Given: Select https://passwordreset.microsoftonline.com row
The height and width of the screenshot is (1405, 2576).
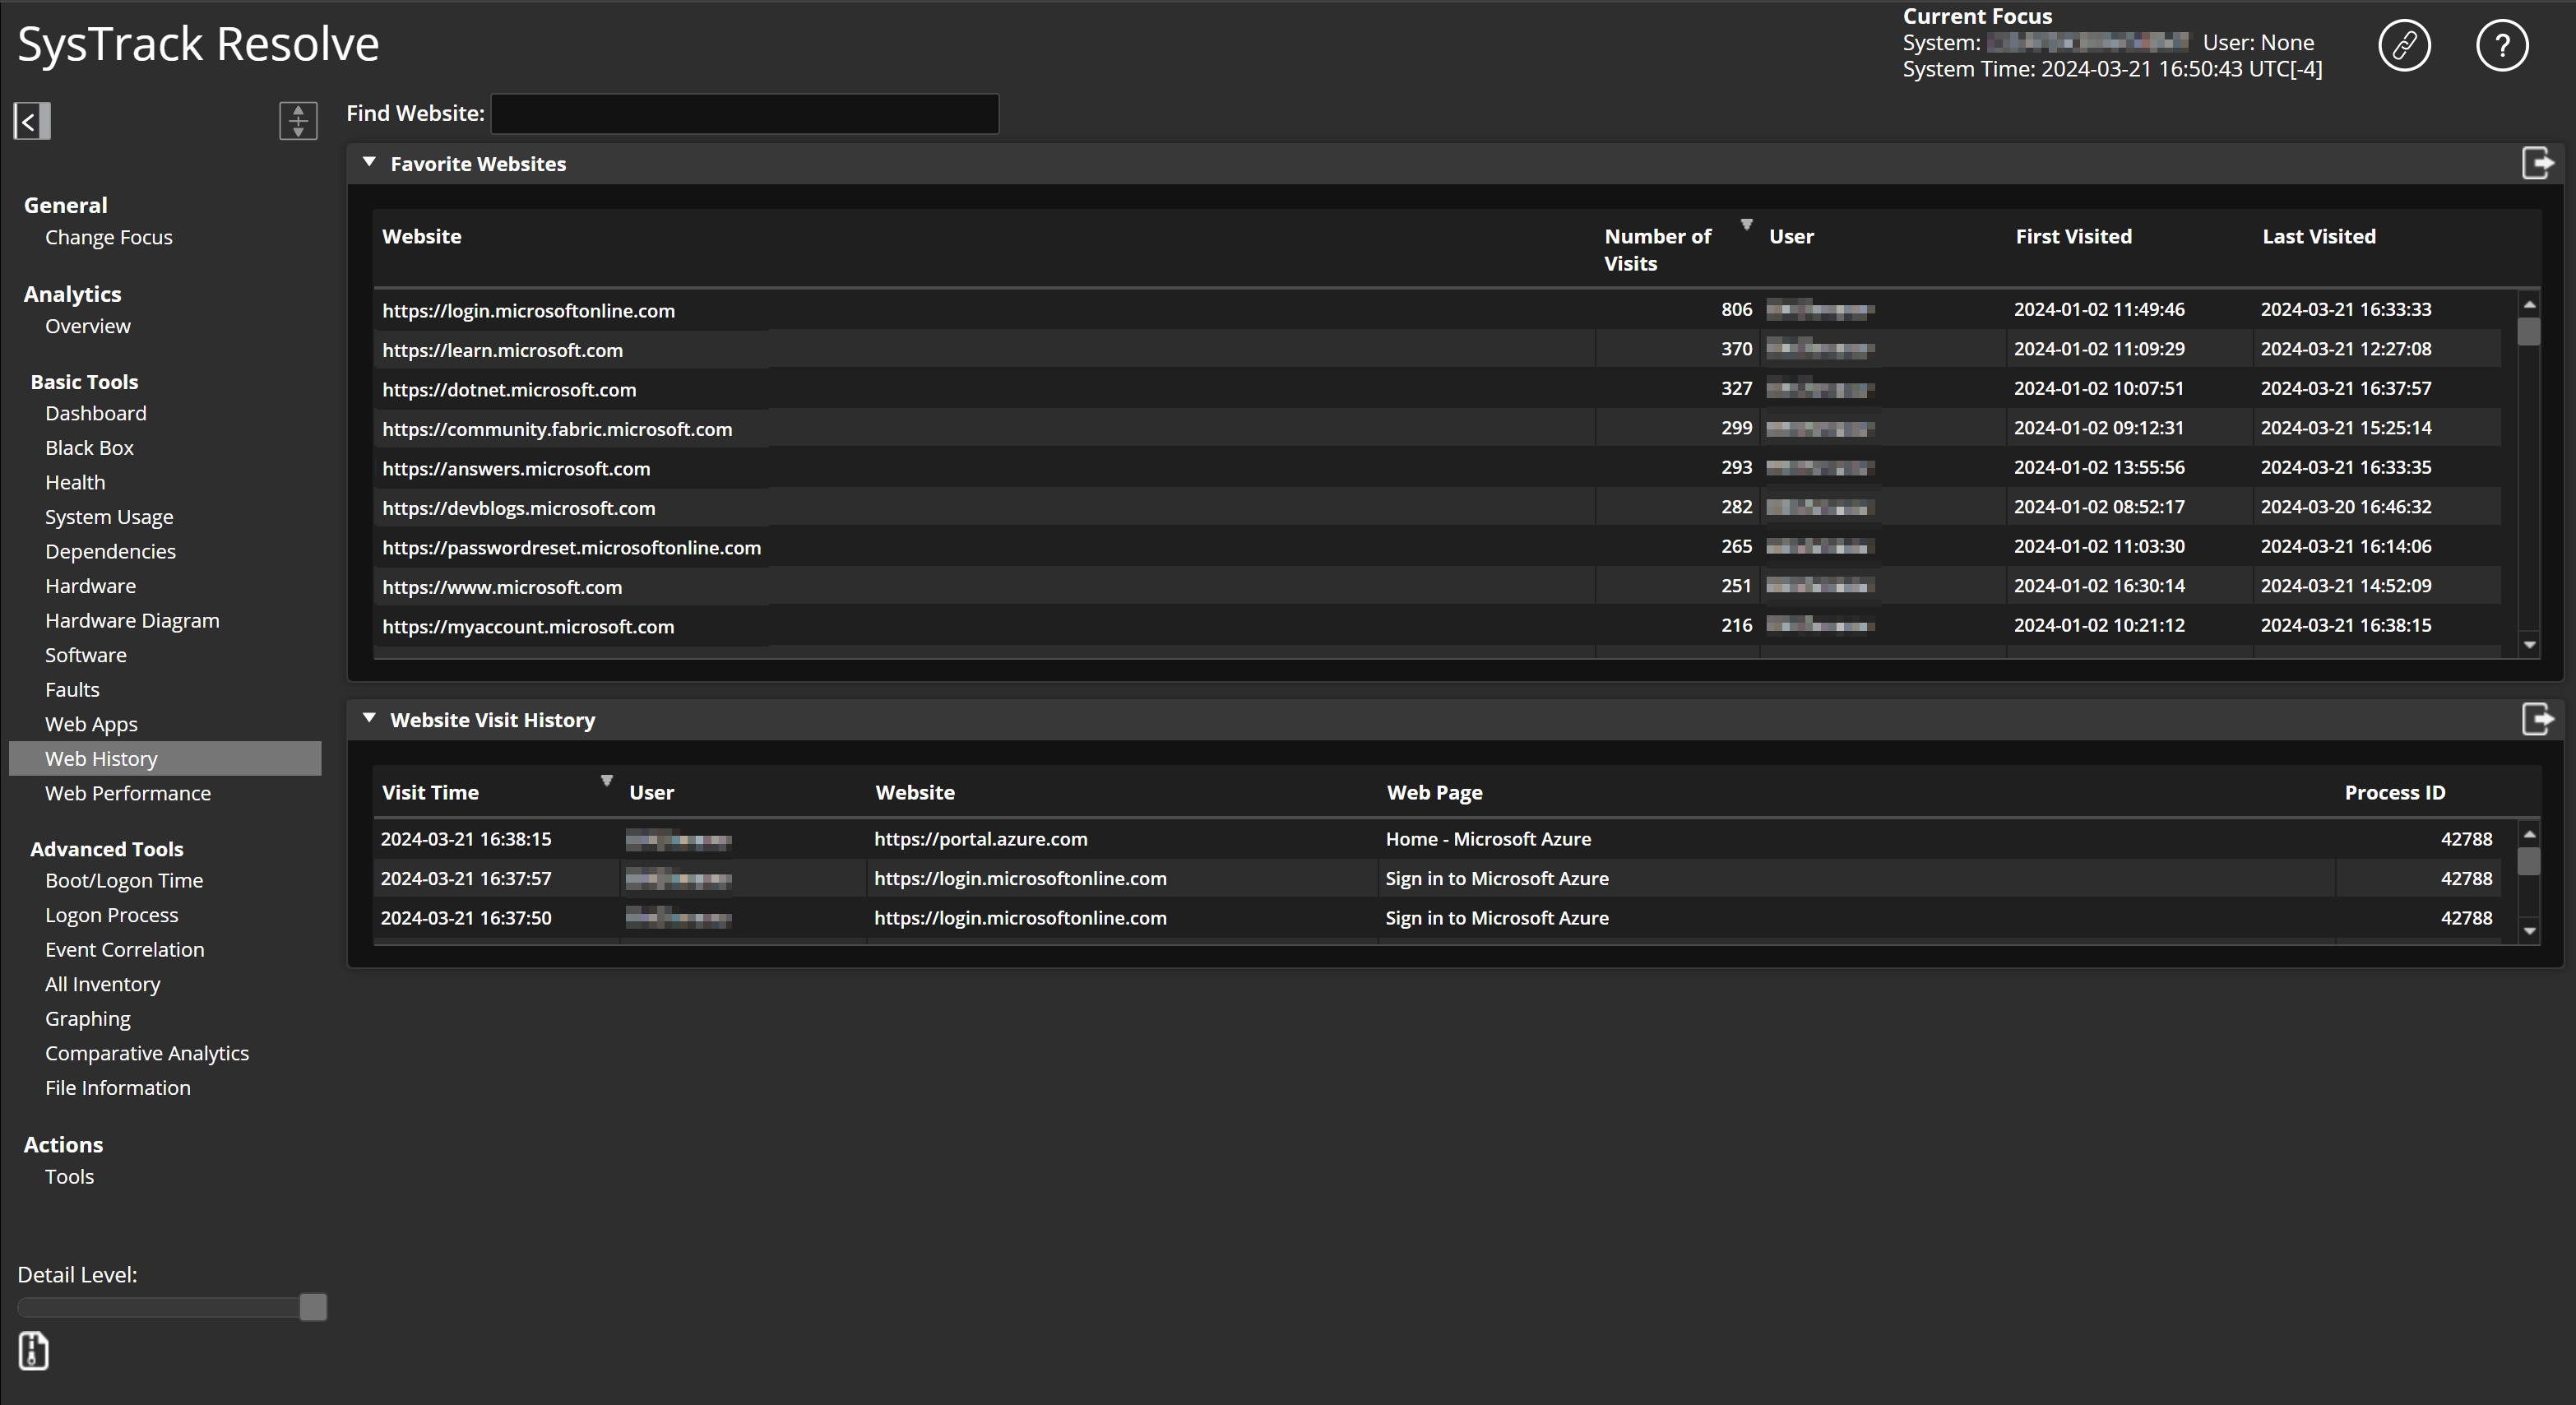Looking at the screenshot, I should (1437, 547).
